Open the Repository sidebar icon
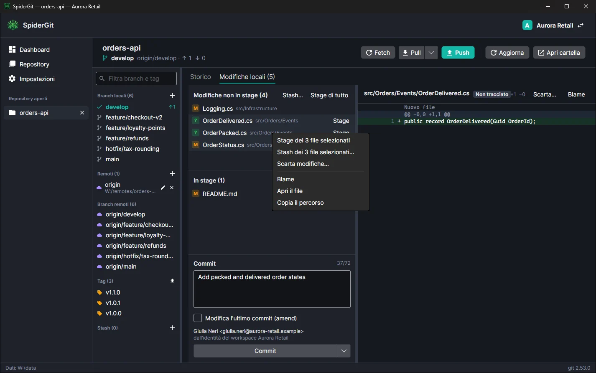Image resolution: width=596 pixels, height=373 pixels. point(12,64)
